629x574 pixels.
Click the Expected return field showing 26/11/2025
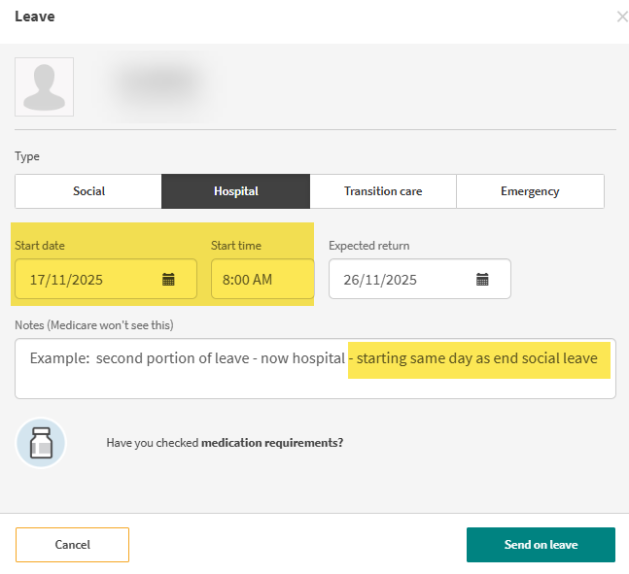pyautogui.click(x=420, y=279)
